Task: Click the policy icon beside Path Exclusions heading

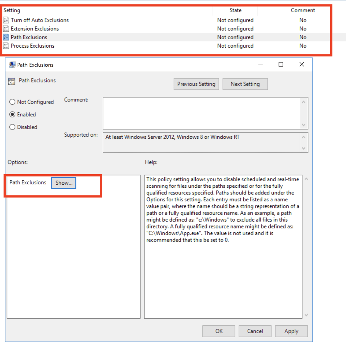Action: pyautogui.click(x=12, y=81)
